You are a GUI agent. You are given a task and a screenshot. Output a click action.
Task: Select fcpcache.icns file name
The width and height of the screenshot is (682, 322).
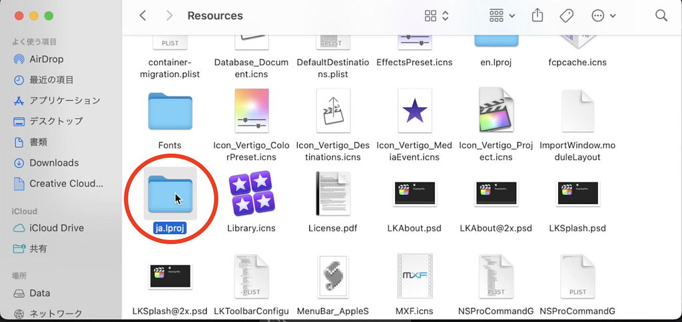(578, 63)
